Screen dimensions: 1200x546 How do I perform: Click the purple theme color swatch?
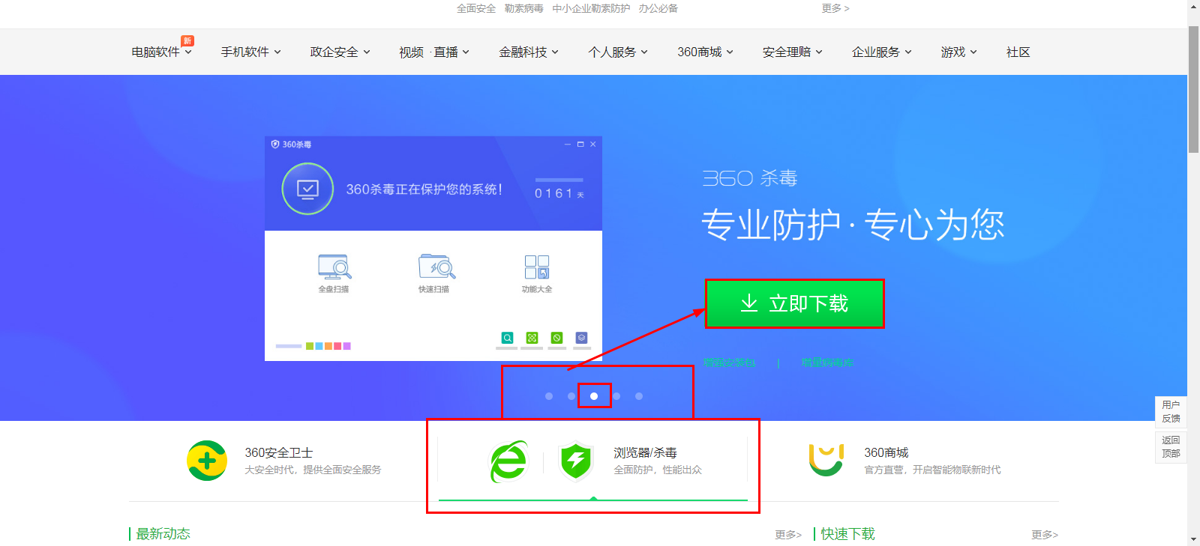(x=347, y=346)
